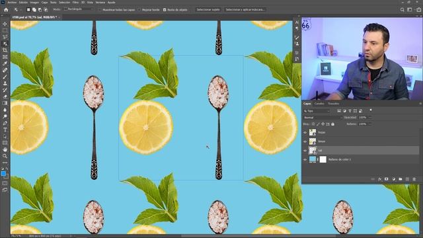Choose the 'Añadir a selección' mode button
The height and width of the screenshot is (238, 423).
tap(34, 10)
